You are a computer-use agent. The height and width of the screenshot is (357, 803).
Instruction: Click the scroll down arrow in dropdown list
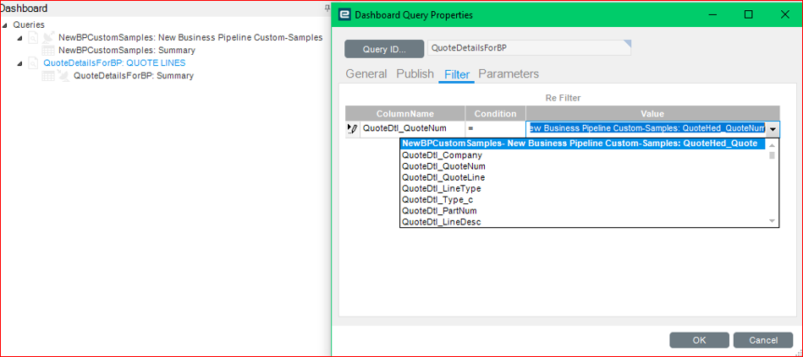pos(773,220)
